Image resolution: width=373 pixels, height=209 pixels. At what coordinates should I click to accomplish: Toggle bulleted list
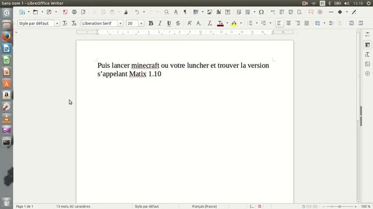(250, 23)
